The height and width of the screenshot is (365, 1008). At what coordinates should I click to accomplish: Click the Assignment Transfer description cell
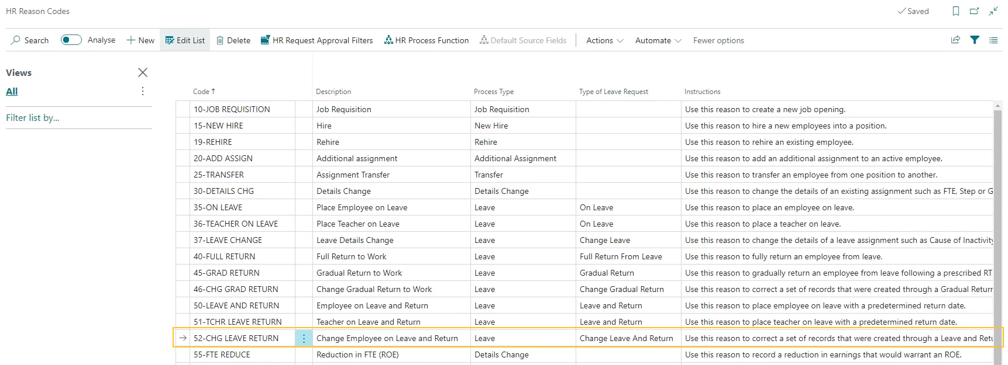point(391,175)
